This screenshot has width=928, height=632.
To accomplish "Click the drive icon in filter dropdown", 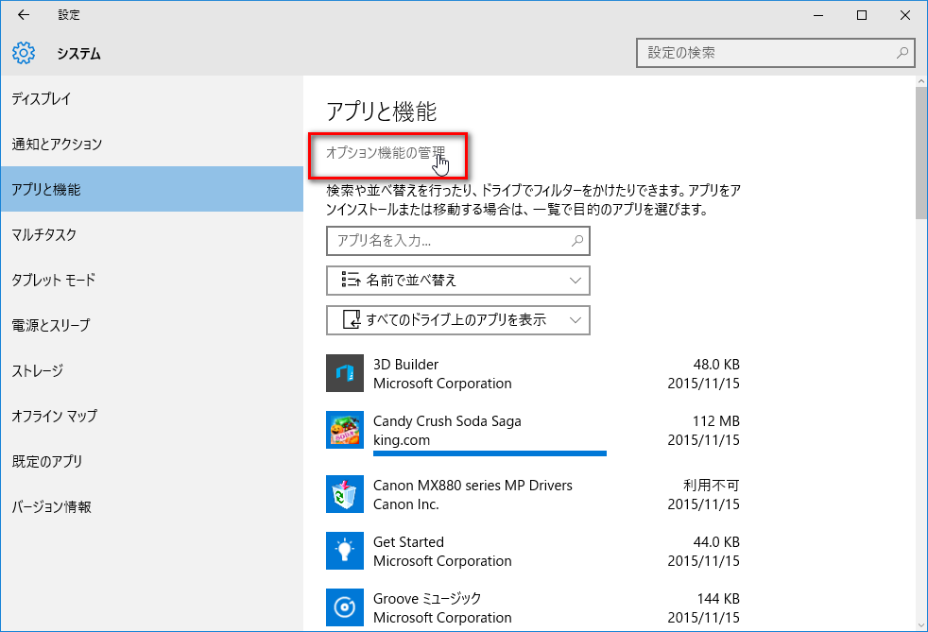I will point(352,319).
